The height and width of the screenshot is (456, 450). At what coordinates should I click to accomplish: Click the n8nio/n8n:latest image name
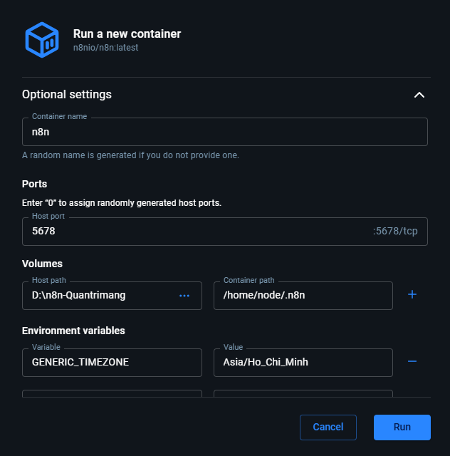105,48
